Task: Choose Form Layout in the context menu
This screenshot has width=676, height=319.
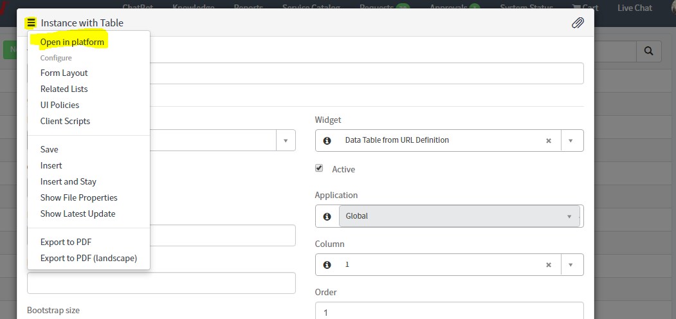Action: [x=64, y=73]
